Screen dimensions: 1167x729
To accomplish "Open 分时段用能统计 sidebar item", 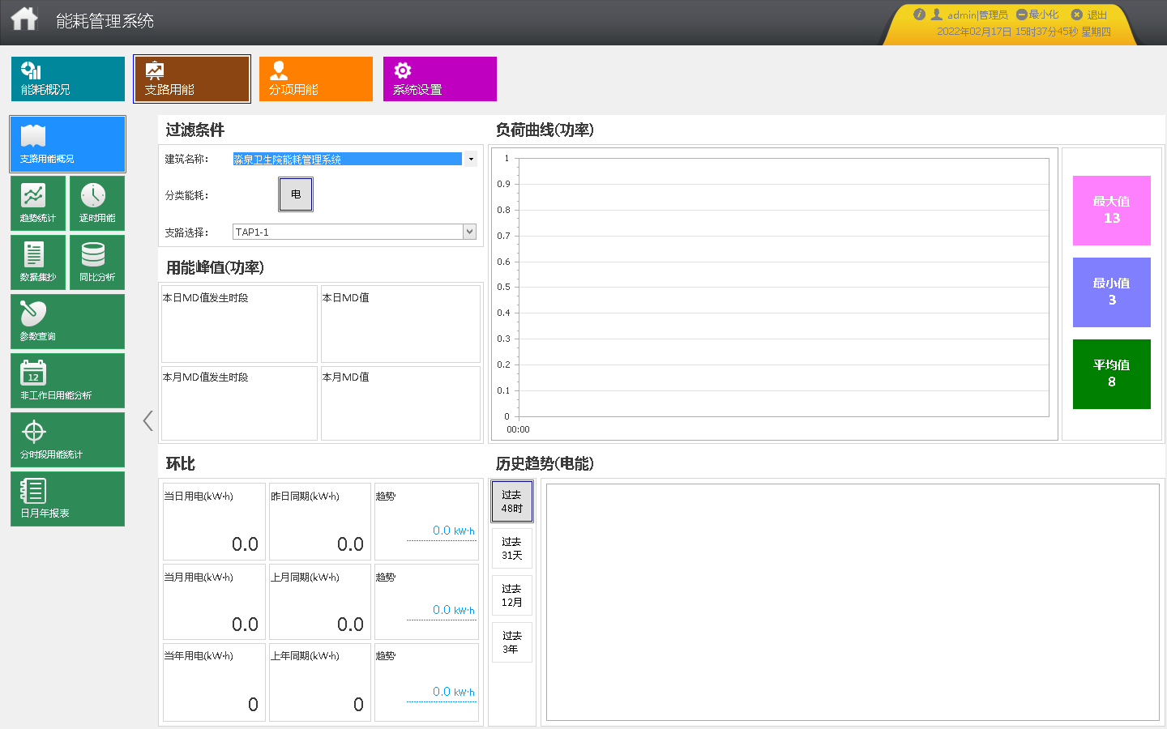I will pyautogui.click(x=68, y=440).
